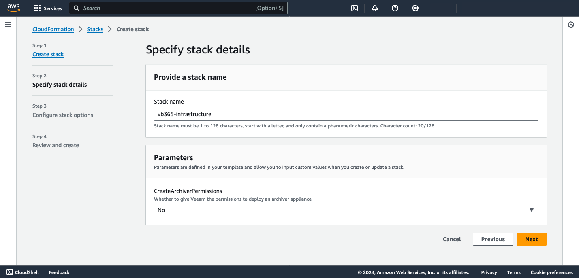Click inside the Stack name field

pyautogui.click(x=346, y=114)
